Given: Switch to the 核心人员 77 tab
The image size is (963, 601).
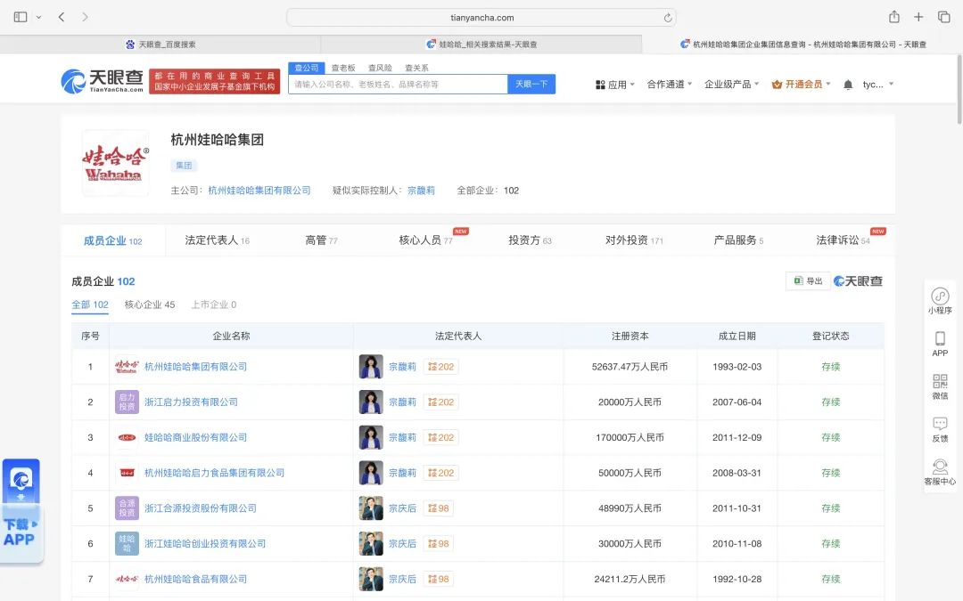Looking at the screenshot, I should pos(425,240).
